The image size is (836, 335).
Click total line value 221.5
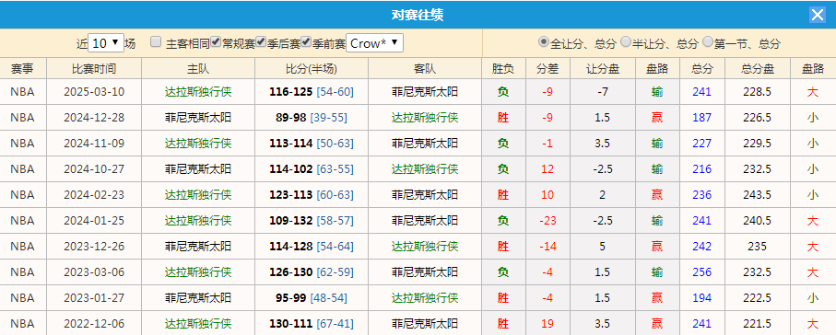758,323
